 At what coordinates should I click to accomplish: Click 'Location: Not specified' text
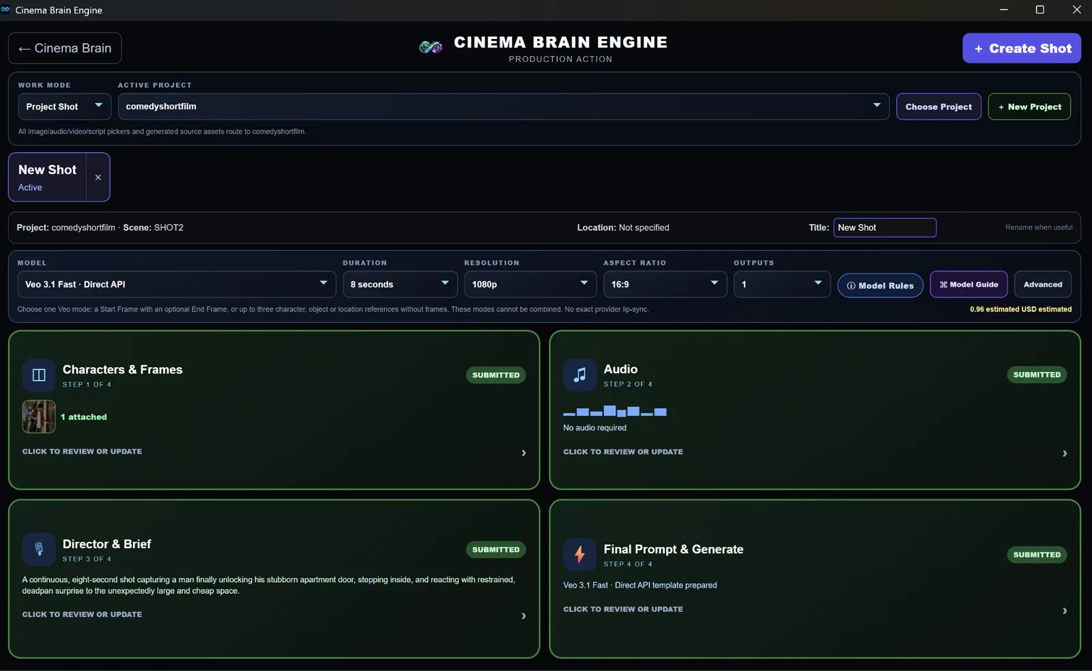623,227
